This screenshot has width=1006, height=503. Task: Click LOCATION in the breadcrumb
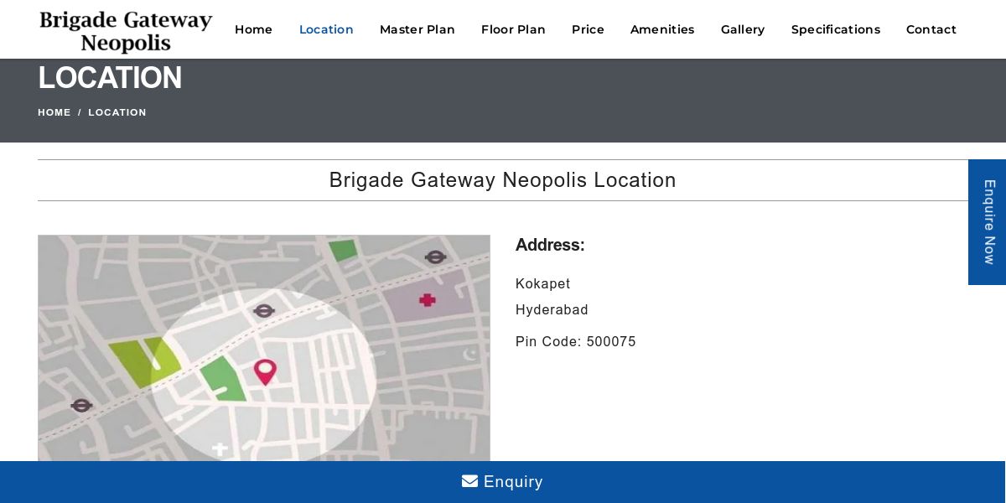click(117, 112)
